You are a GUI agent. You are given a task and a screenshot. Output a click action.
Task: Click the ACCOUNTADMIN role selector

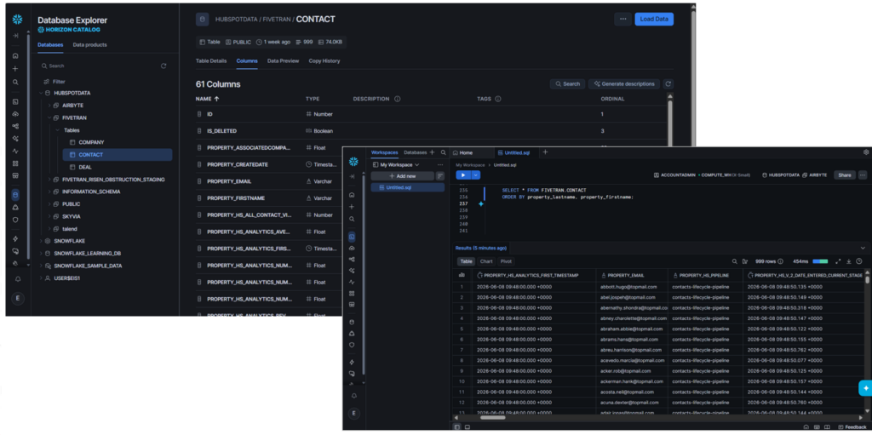point(674,175)
